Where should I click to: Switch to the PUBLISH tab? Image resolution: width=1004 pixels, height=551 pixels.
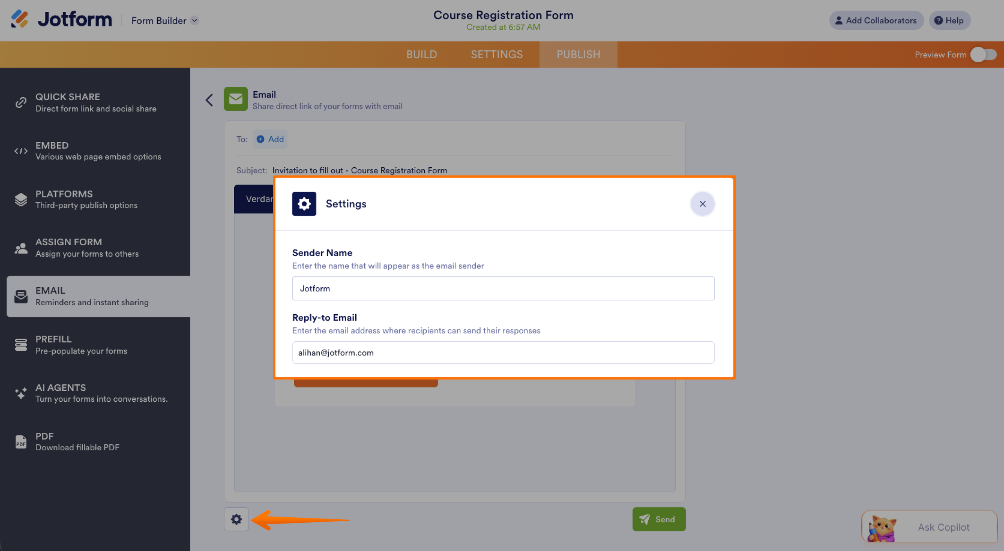(578, 54)
